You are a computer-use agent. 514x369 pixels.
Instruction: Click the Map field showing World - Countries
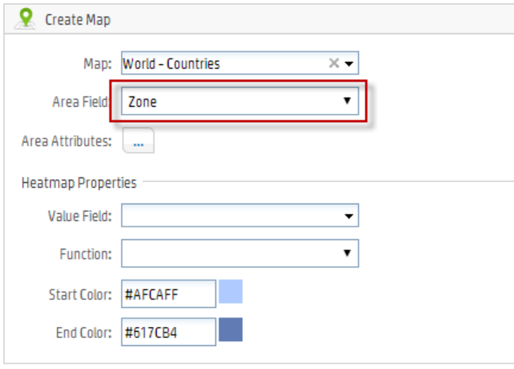(240, 63)
